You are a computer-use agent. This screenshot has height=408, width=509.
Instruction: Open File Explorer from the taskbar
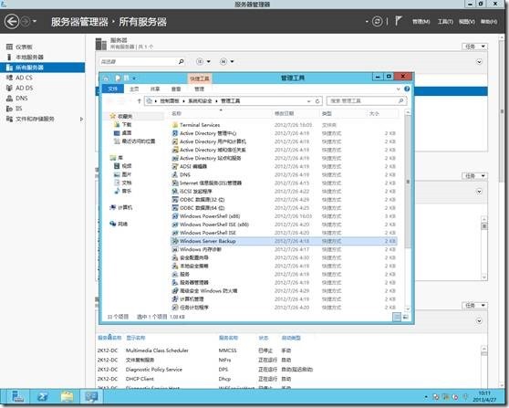coord(67,397)
